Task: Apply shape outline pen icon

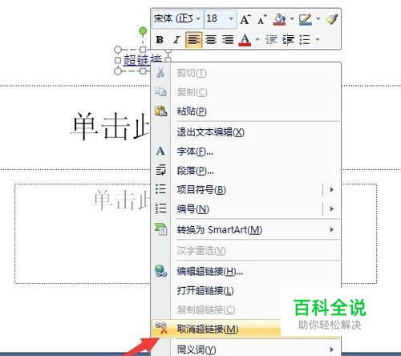Action: point(306,19)
